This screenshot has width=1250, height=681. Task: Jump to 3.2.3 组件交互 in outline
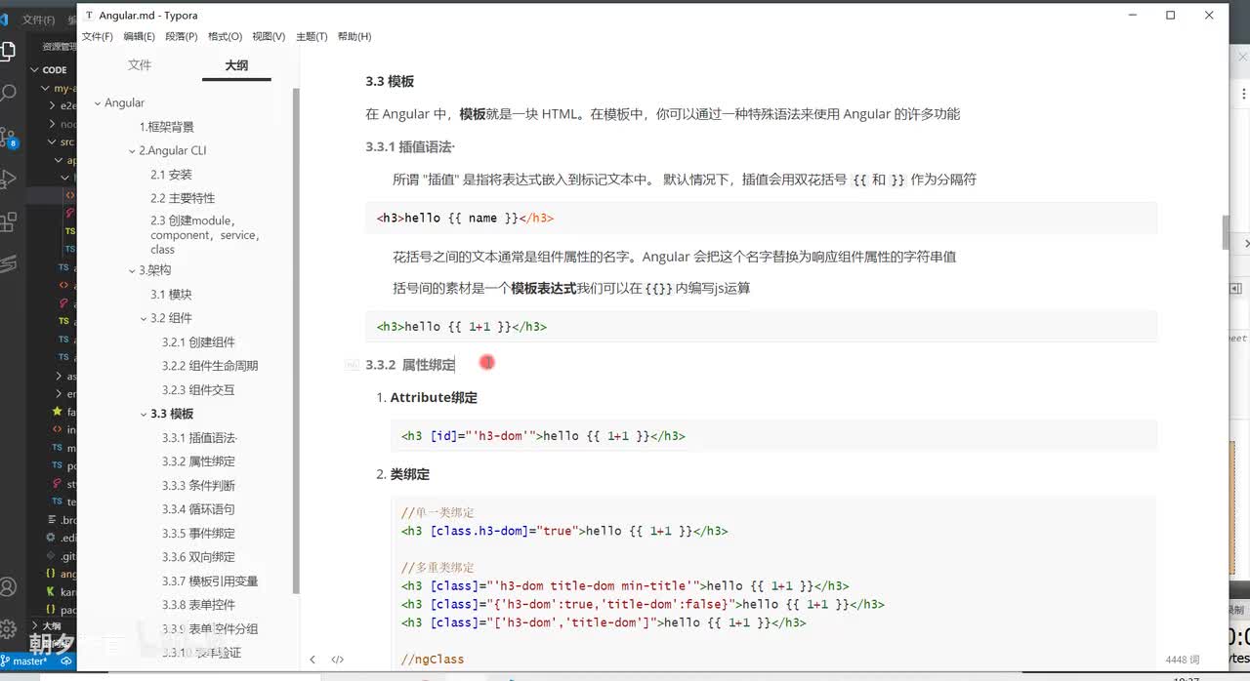pyautogui.click(x=198, y=390)
